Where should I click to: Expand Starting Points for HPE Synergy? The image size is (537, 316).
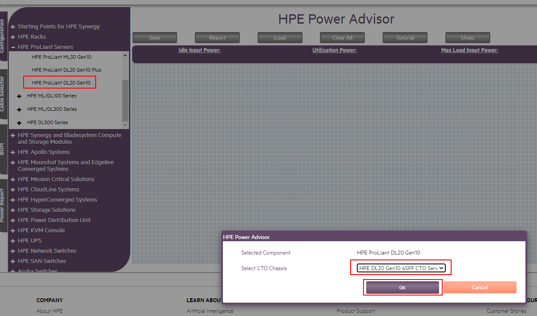click(13, 27)
